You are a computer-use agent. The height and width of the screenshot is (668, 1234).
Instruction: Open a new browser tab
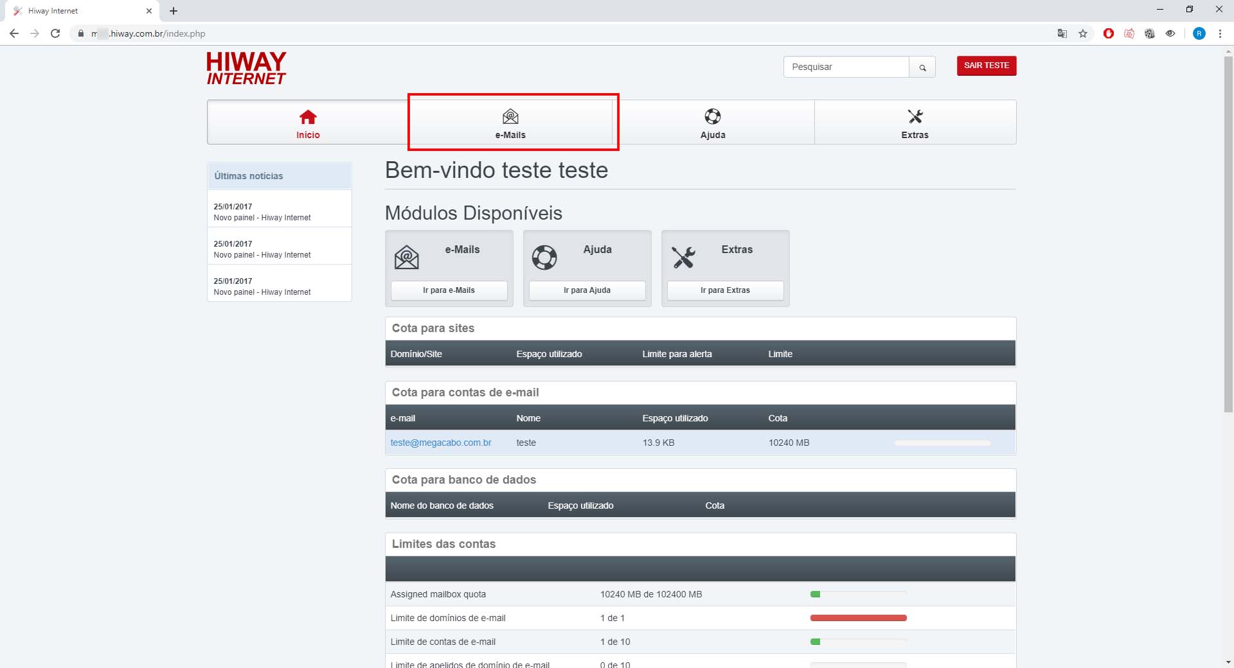click(x=174, y=11)
